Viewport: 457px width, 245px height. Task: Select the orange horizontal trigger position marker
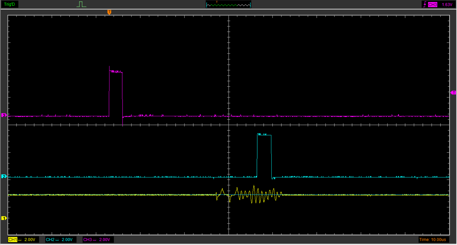point(109,12)
